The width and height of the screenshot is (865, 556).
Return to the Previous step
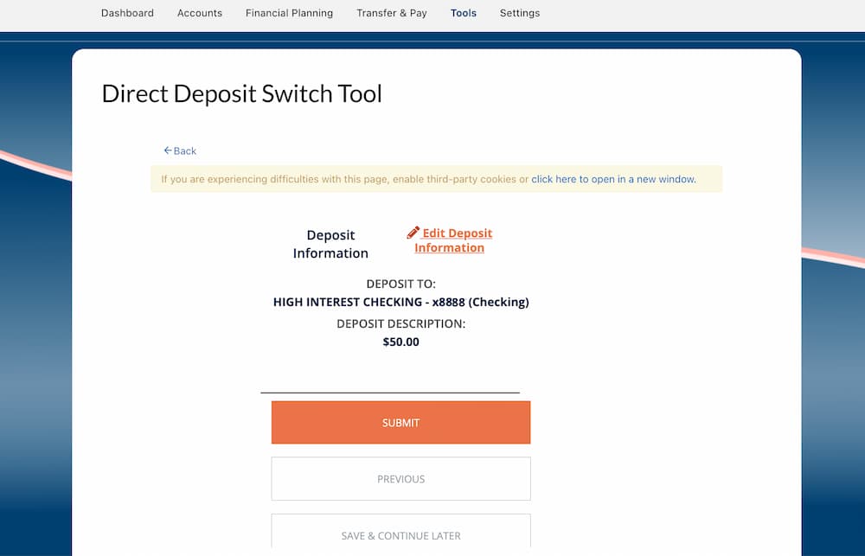(400, 479)
